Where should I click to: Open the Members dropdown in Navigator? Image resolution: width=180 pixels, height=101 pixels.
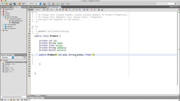click(x=7, y=58)
